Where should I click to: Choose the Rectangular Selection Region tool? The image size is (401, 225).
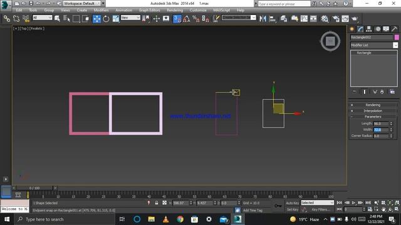pyautogui.click(x=76, y=19)
